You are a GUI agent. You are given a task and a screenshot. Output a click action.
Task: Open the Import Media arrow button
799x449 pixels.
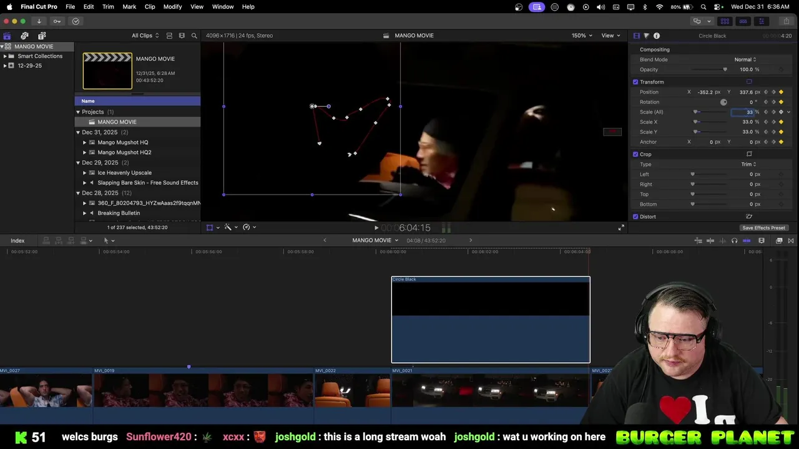pos(39,21)
